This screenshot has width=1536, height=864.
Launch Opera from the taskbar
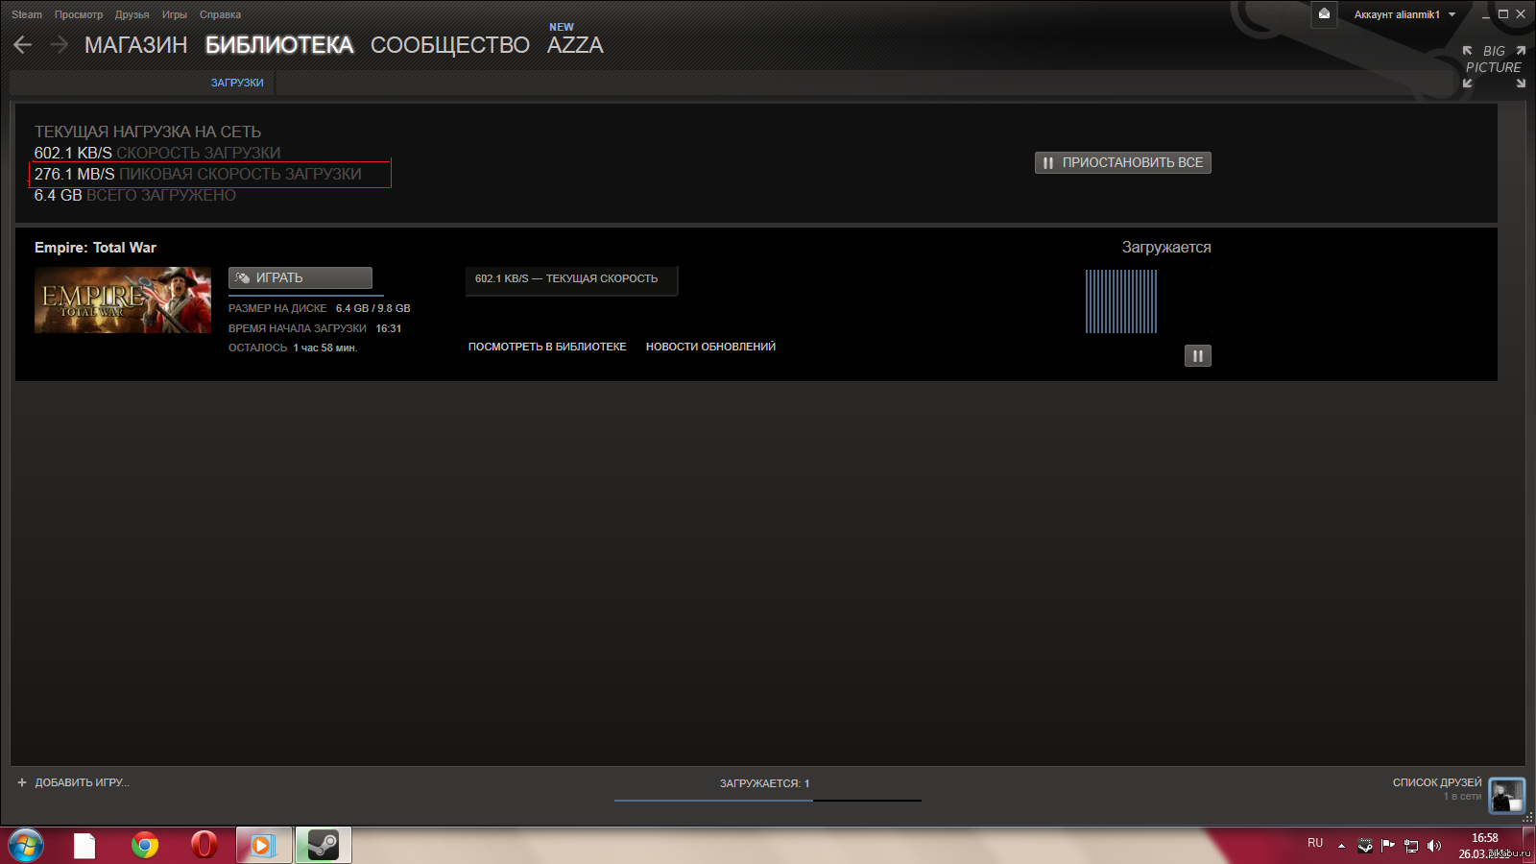[204, 846]
